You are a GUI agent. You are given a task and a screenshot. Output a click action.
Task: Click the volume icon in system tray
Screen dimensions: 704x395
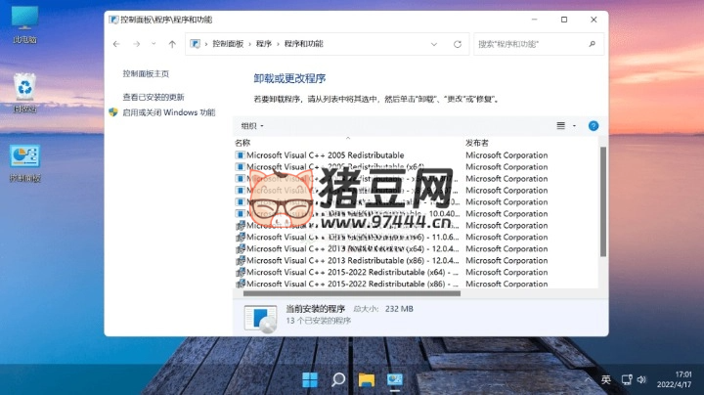click(640, 379)
